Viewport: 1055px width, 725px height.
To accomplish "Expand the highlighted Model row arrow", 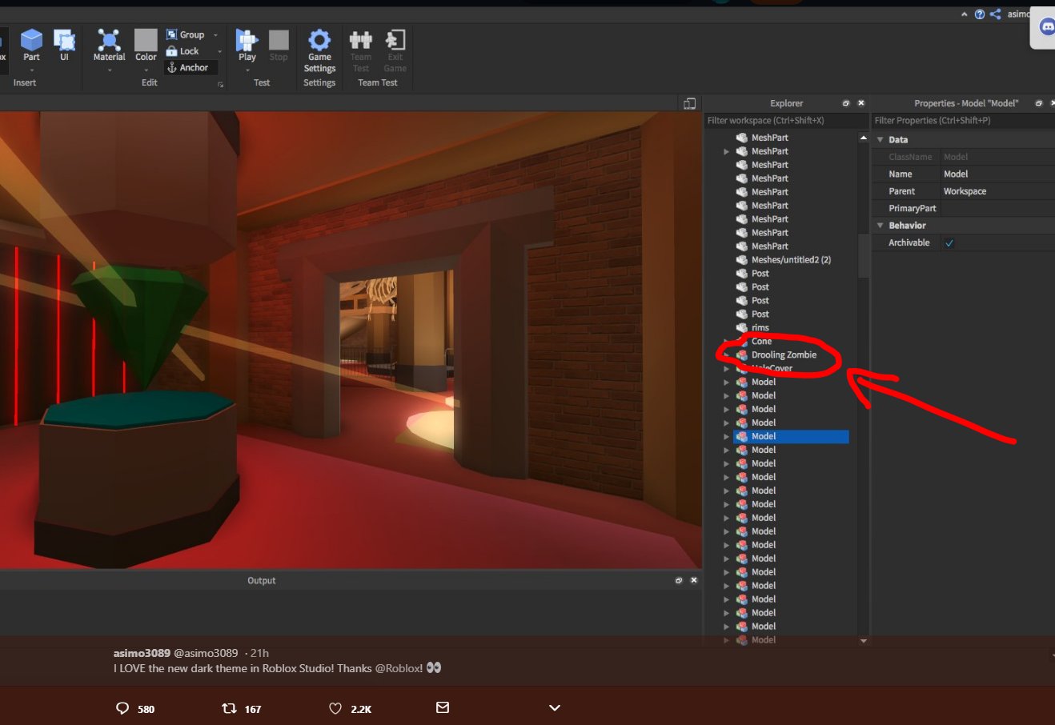I will tap(726, 437).
